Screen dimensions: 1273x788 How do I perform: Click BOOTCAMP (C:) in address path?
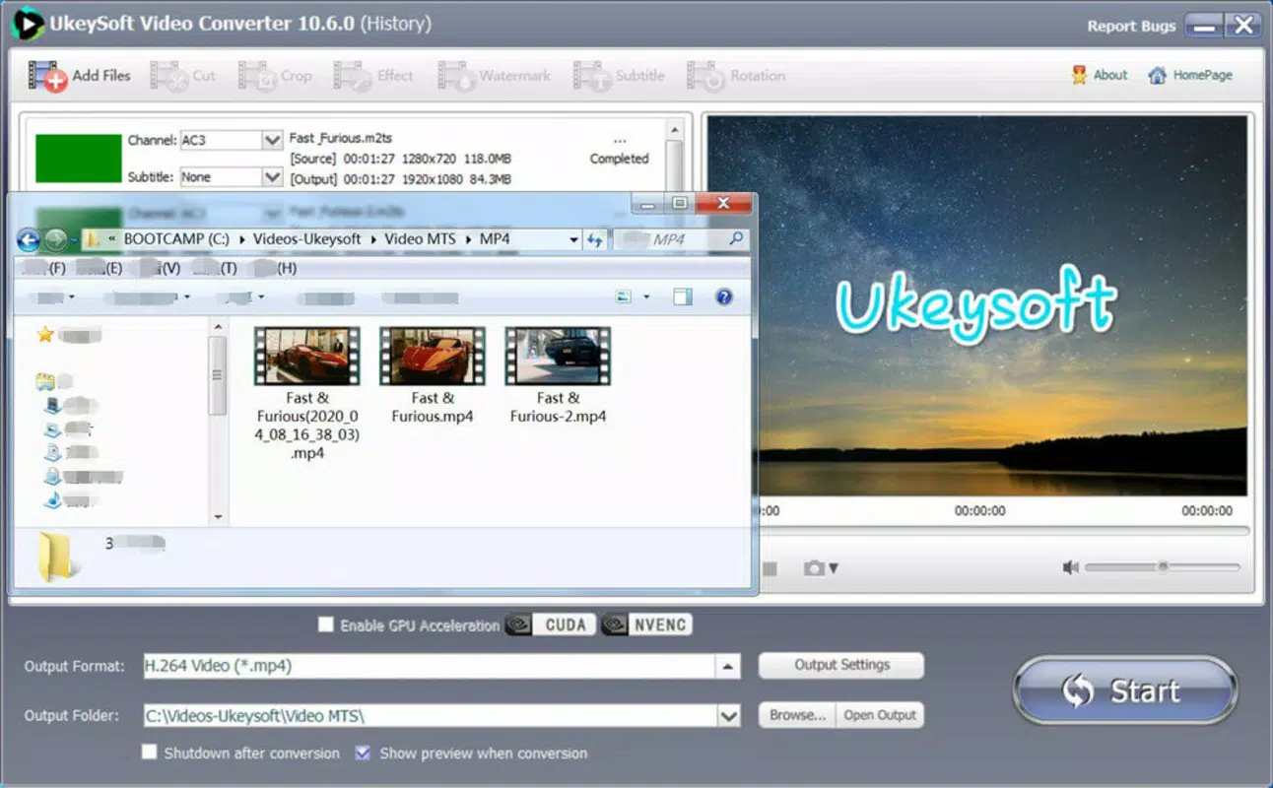tap(178, 239)
